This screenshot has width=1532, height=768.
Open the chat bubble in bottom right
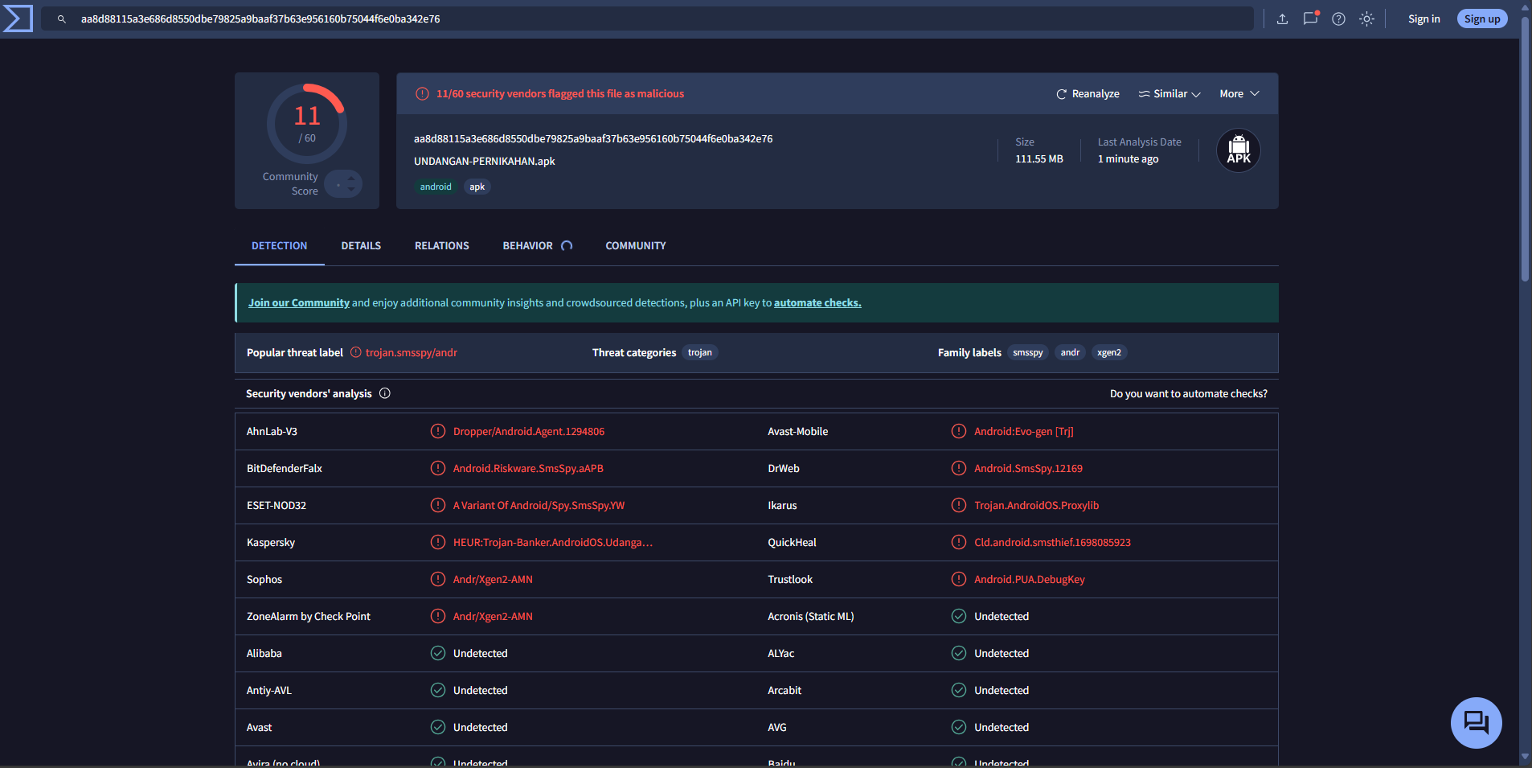coord(1476,722)
